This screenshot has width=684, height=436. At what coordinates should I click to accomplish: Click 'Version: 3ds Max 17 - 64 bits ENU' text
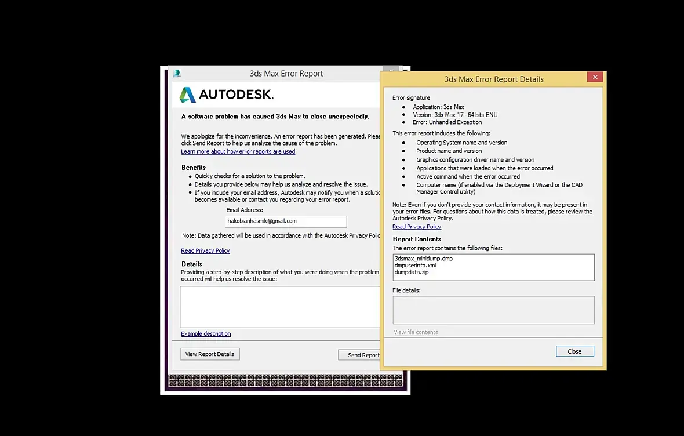tap(455, 115)
